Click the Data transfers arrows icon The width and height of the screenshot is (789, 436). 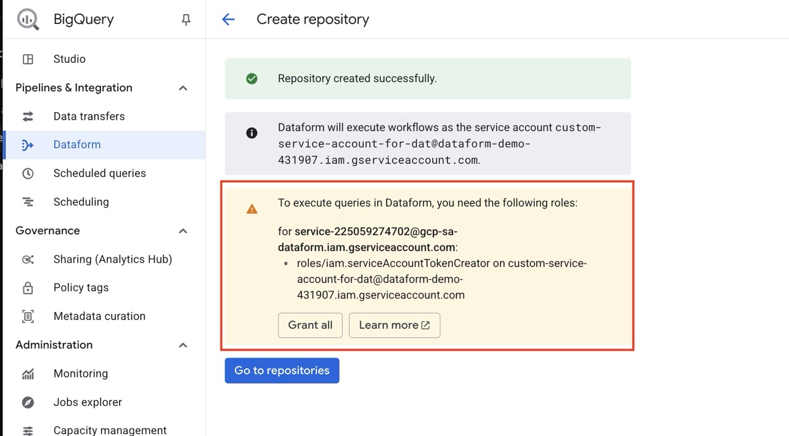point(28,117)
